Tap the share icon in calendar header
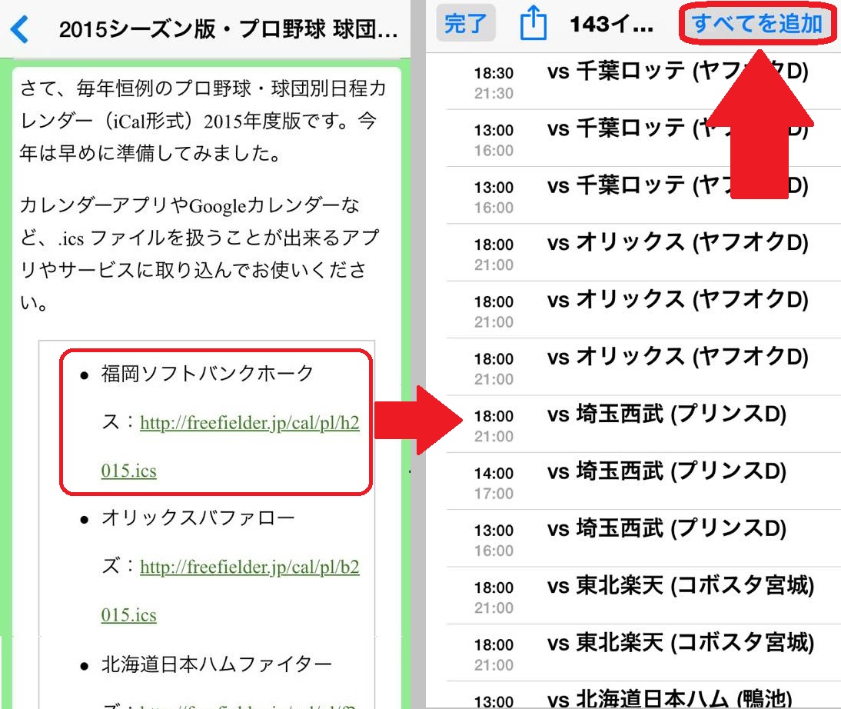Viewport: 841px width, 709px height. click(x=534, y=23)
